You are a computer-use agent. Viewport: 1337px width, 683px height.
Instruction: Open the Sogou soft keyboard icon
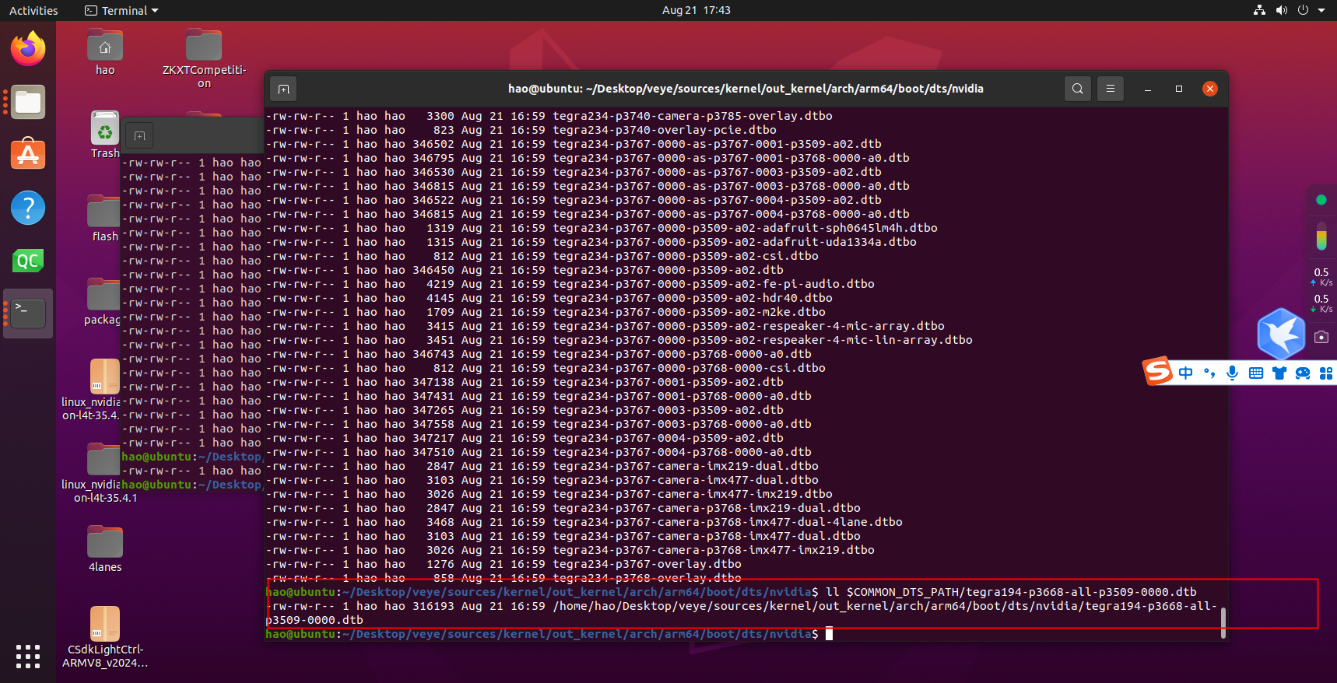[1255, 373]
